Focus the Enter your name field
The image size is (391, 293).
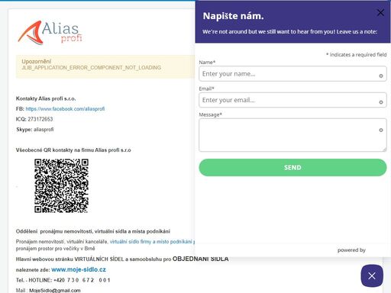(x=292, y=74)
